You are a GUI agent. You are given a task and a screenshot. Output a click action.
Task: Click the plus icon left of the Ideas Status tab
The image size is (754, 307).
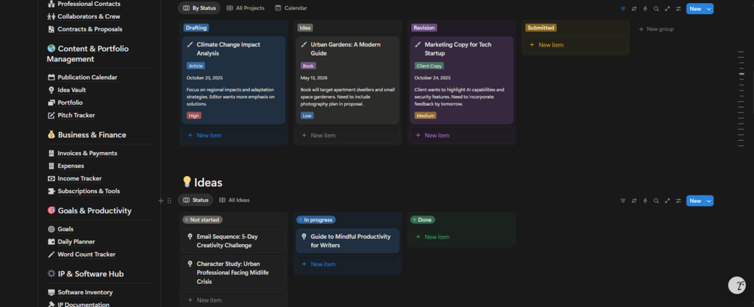[161, 201]
